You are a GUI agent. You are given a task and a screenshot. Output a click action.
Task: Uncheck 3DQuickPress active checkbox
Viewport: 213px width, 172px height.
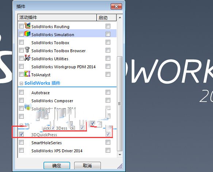pos(21,134)
